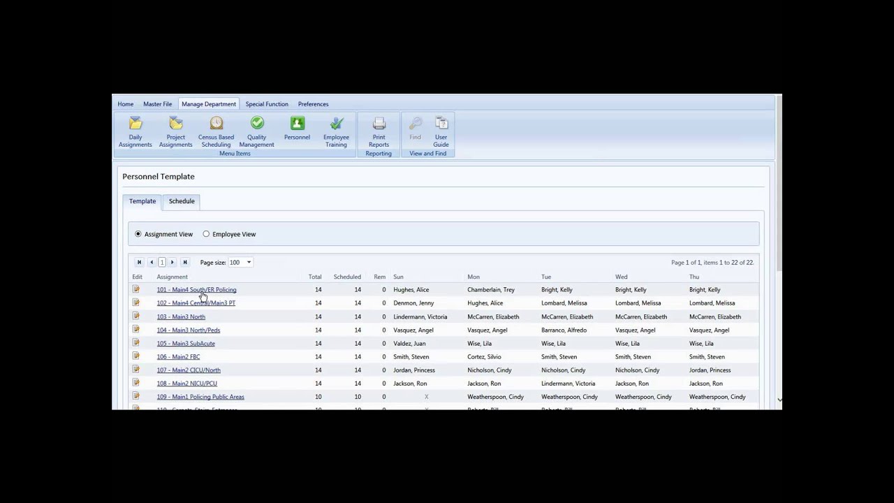Viewport: 894px width, 503px height.
Task: Open 109 - Main1 Policing Public Areas link
Action: click(200, 397)
